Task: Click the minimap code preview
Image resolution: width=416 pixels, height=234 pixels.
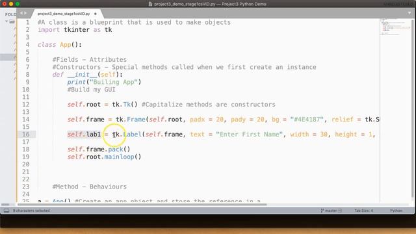Action: click(395, 27)
